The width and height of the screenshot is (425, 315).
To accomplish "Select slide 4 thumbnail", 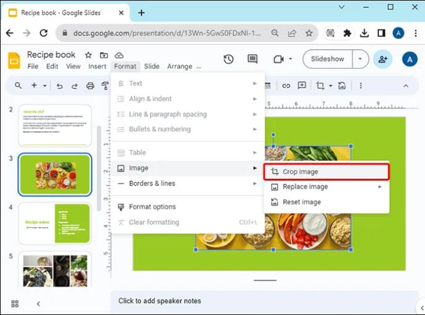I will (x=55, y=223).
